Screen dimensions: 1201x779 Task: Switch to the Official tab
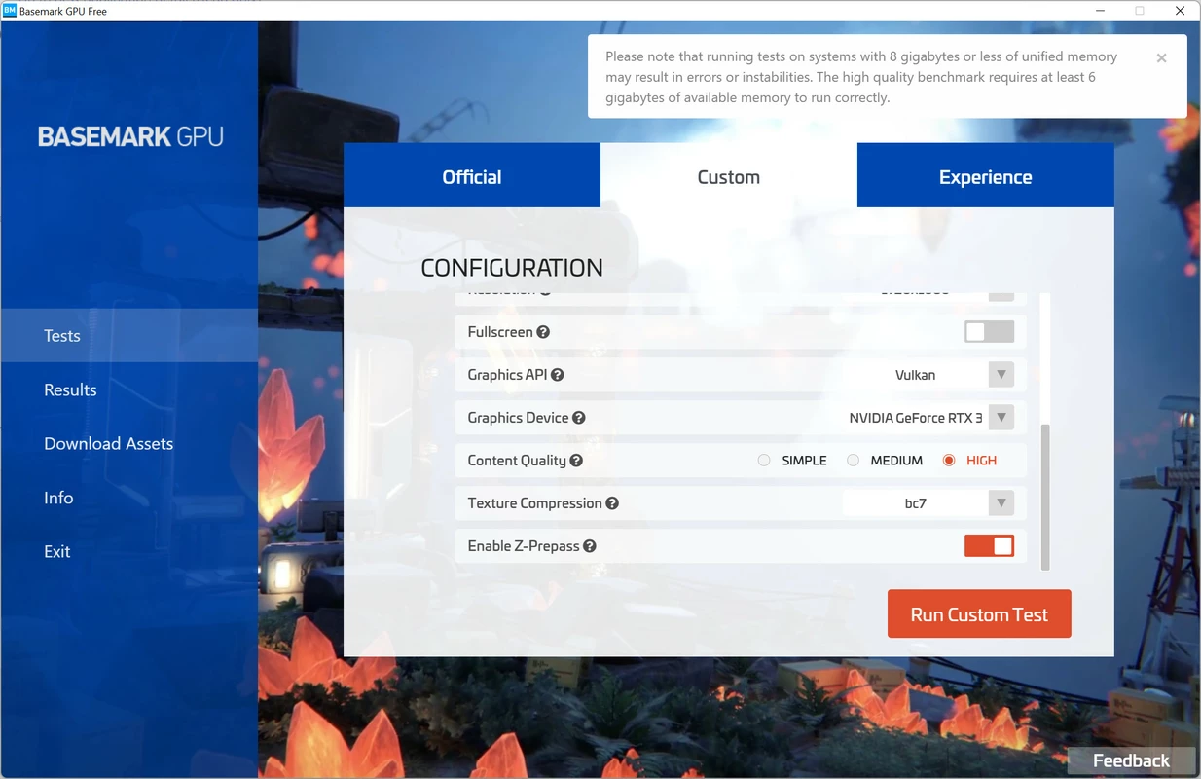pyautogui.click(x=472, y=176)
